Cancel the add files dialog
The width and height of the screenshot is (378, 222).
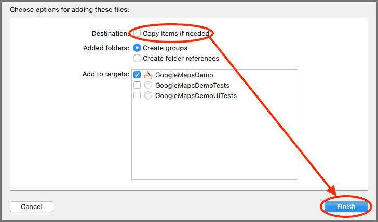(x=32, y=206)
